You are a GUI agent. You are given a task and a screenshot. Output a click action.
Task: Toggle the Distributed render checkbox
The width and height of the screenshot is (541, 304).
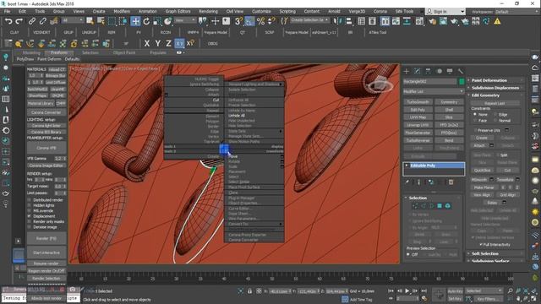[30, 200]
